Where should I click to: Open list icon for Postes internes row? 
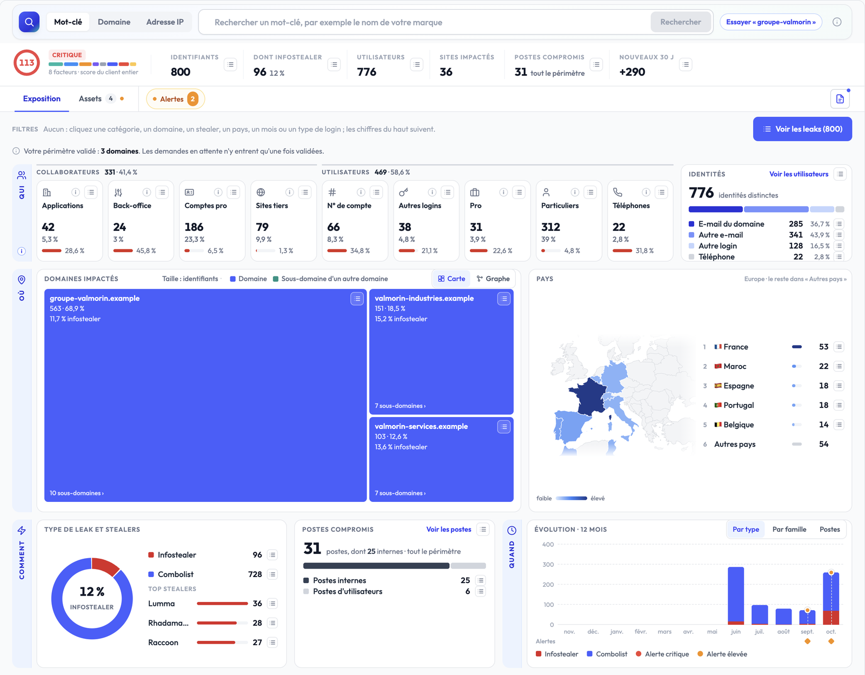(x=481, y=580)
